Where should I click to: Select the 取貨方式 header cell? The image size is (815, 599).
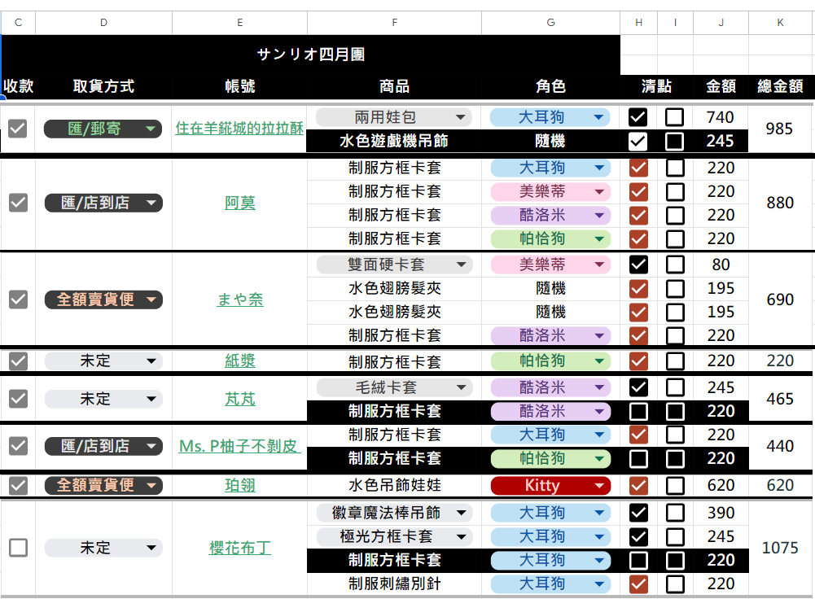(103, 85)
